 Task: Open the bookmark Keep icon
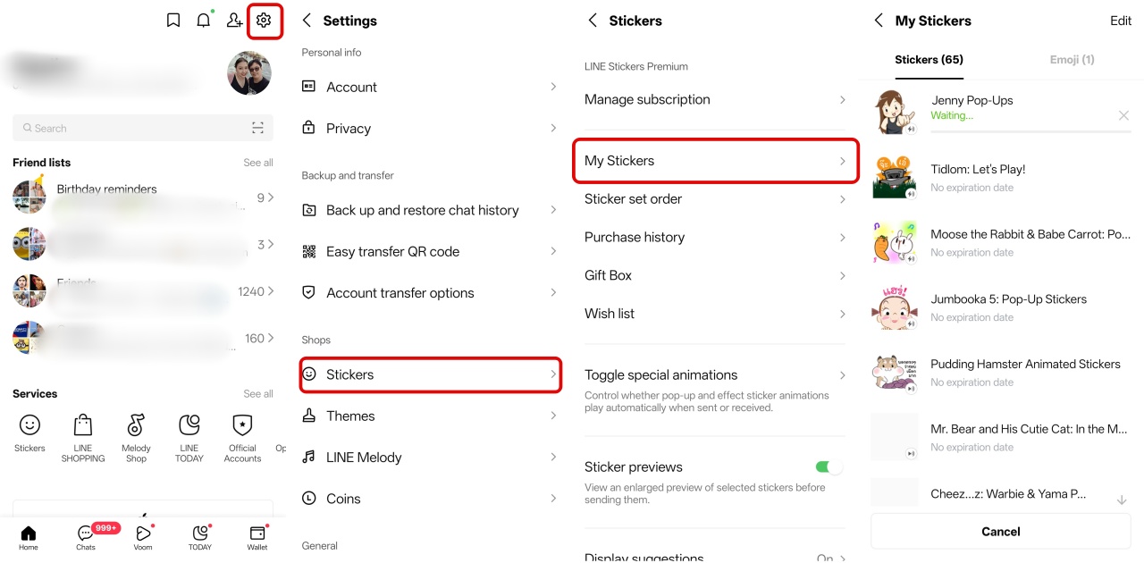pyautogui.click(x=173, y=21)
